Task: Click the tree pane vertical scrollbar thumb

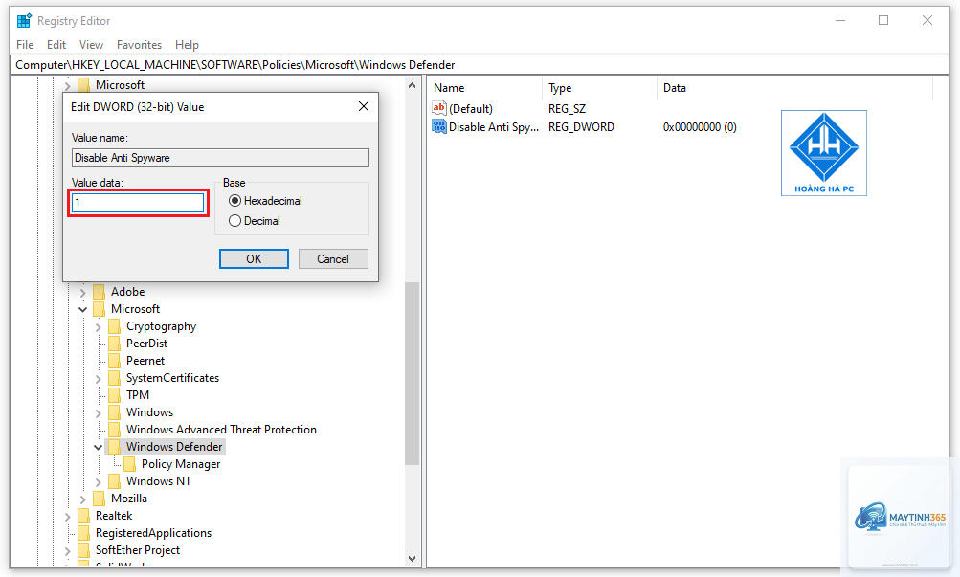Action: (x=412, y=373)
